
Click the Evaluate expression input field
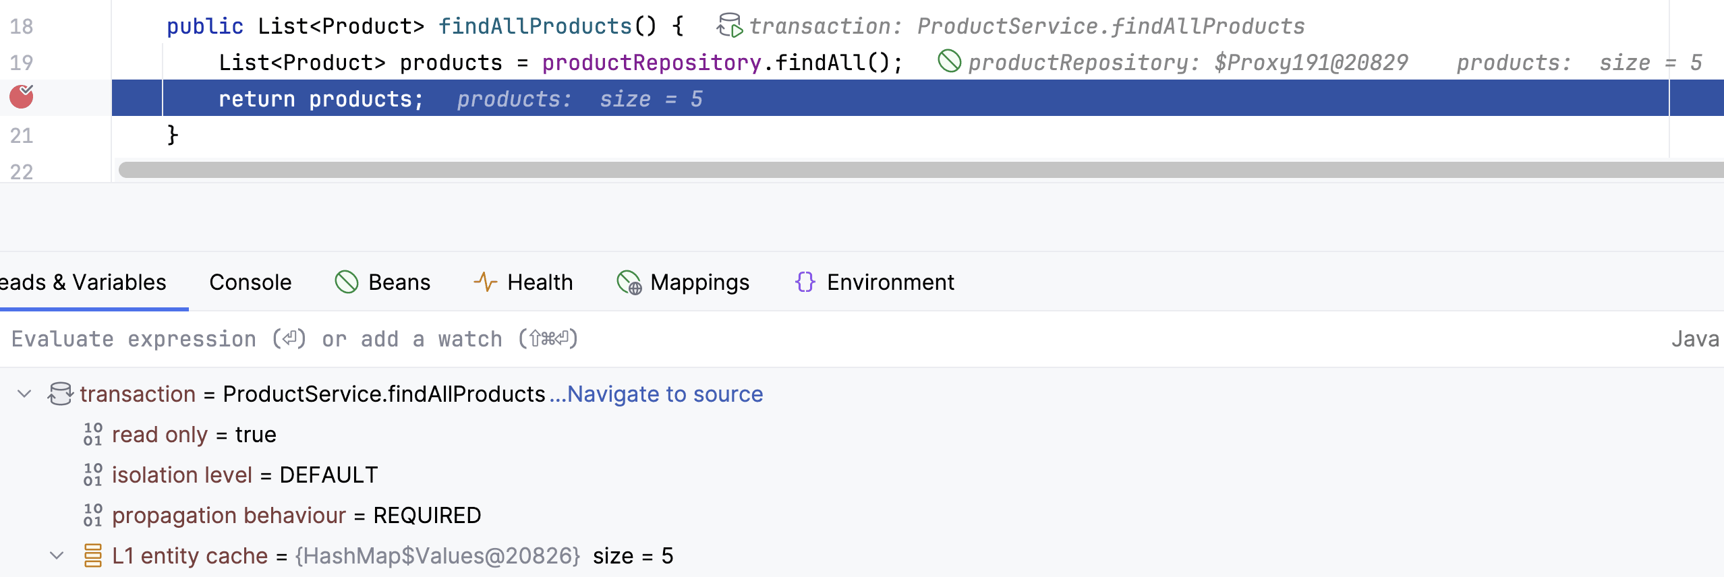tap(809, 338)
